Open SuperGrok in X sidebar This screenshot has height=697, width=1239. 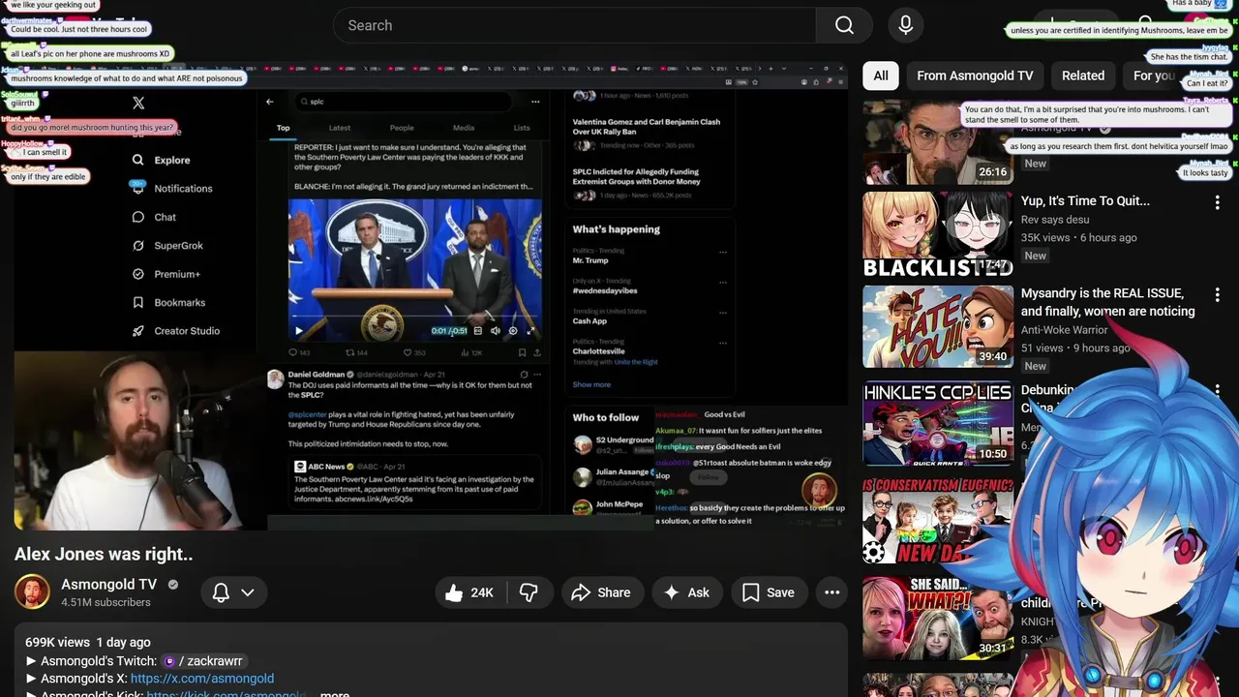click(x=167, y=245)
